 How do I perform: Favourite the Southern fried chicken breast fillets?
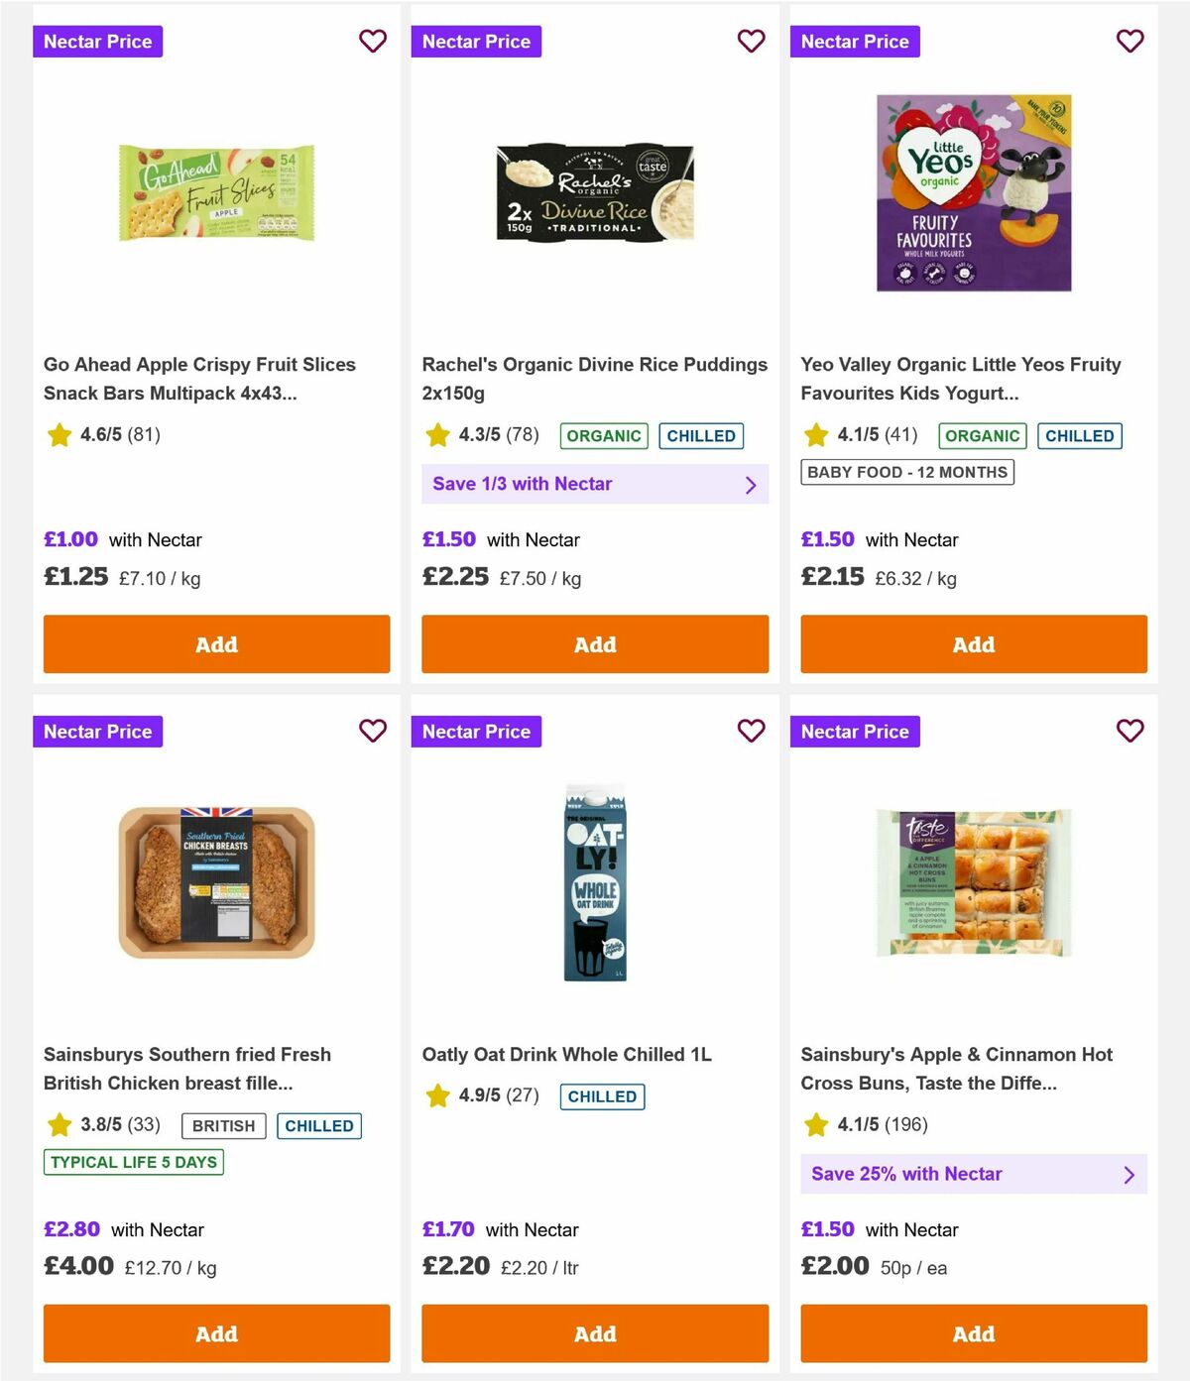pos(373,732)
